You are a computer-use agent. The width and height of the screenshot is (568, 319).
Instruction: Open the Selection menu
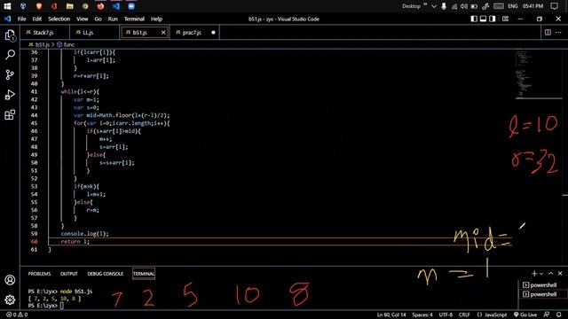coord(59,19)
